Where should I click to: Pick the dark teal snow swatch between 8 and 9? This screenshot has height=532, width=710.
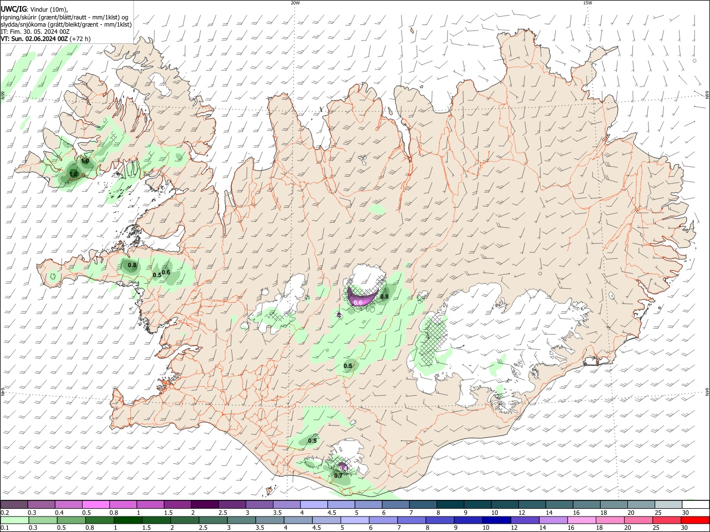coord(451,504)
